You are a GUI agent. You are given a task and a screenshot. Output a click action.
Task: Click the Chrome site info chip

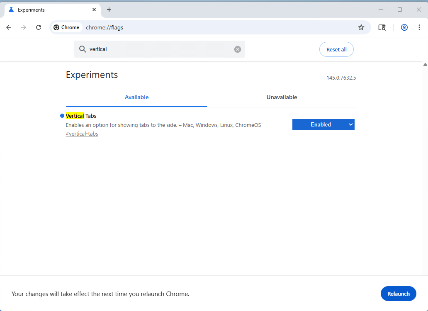(x=66, y=27)
